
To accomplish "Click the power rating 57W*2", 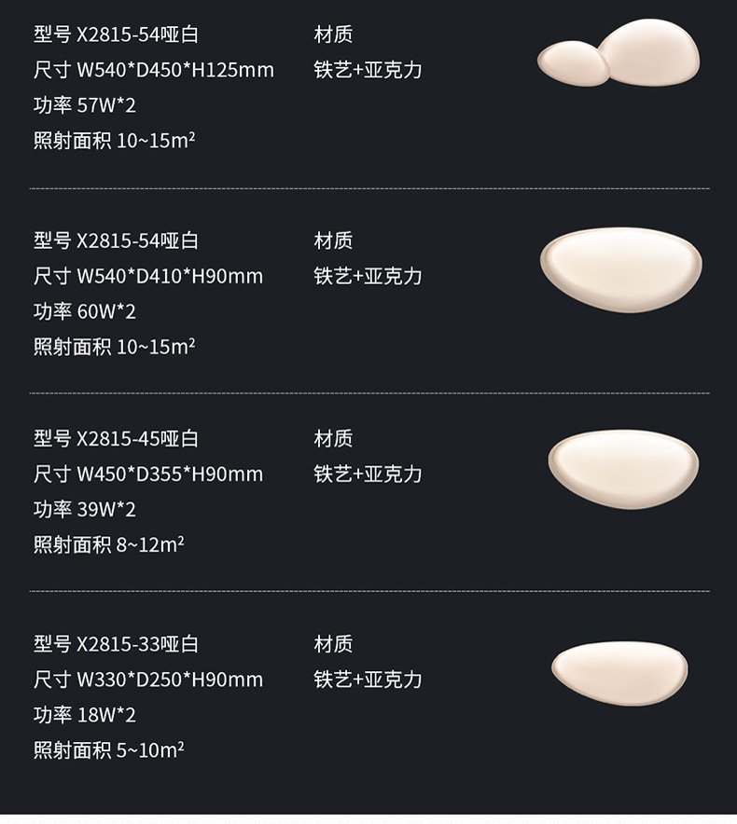I will [85, 105].
